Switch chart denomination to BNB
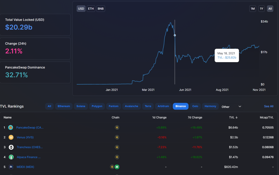 click(100, 9)
